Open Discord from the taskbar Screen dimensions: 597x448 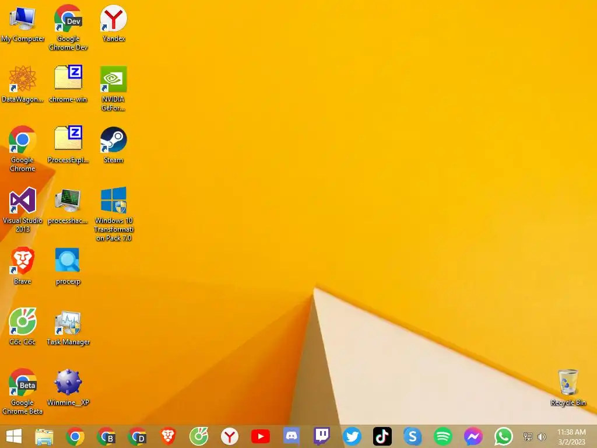pos(292,436)
